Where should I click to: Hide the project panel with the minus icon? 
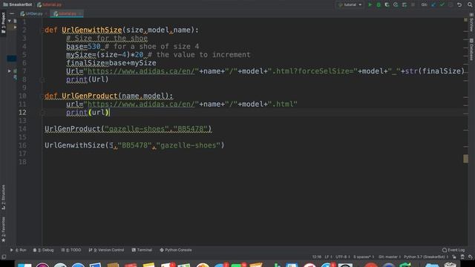12,13
